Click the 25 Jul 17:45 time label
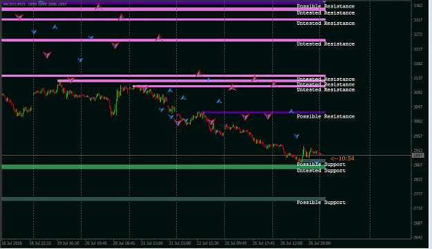The height and width of the screenshot is (249, 432). [x=263, y=243]
